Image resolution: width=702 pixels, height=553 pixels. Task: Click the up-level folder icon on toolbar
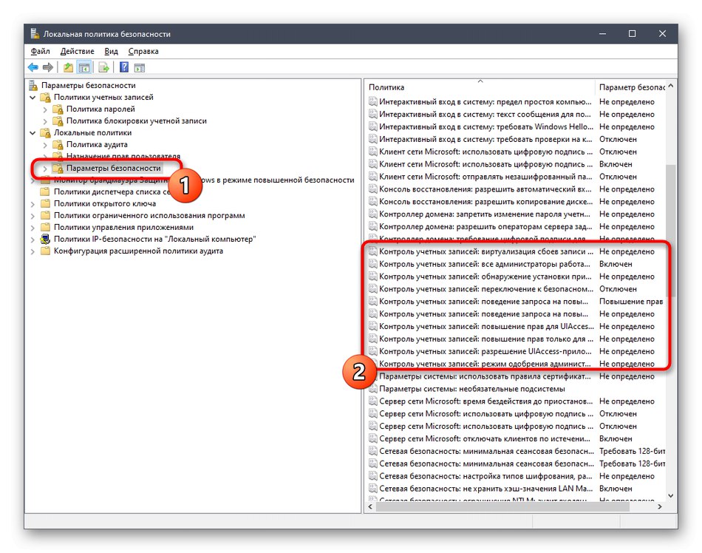(x=67, y=67)
